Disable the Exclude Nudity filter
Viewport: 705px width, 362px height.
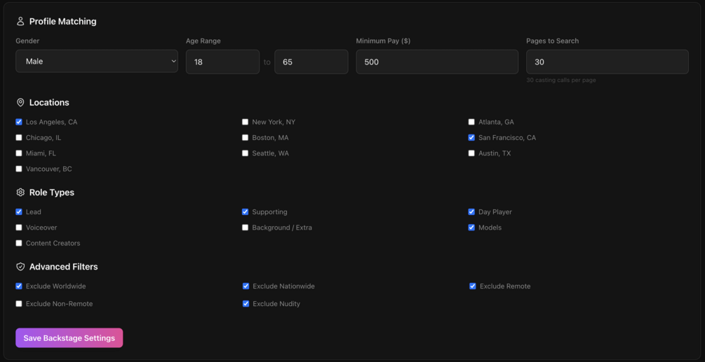[246, 304]
